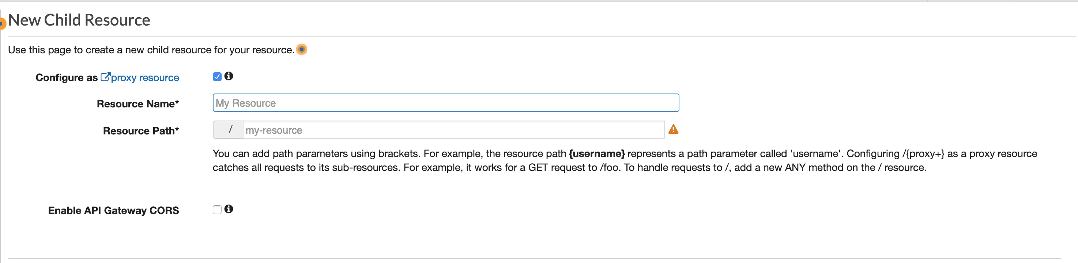Image resolution: width=1078 pixels, height=263 pixels.
Task: Click the page description sentence
Action: (151, 50)
